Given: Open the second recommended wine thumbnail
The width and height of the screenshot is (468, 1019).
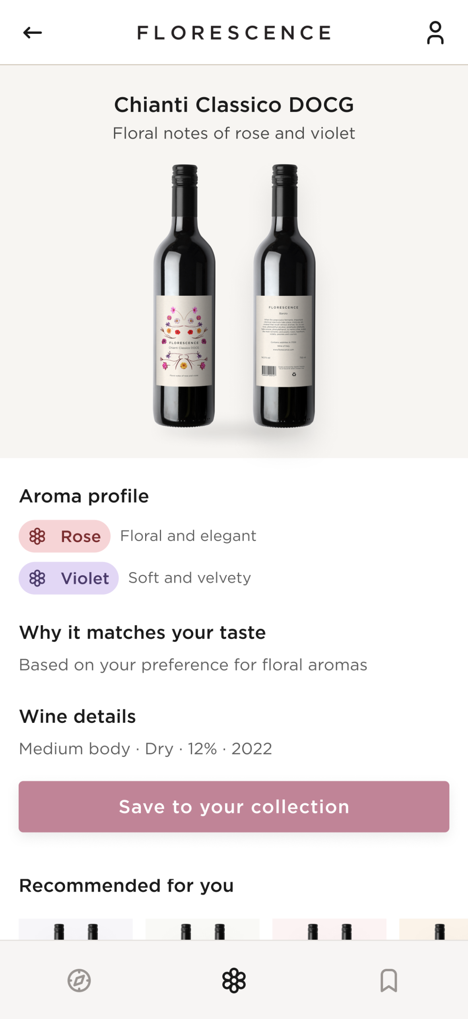Looking at the screenshot, I should pyautogui.click(x=202, y=929).
